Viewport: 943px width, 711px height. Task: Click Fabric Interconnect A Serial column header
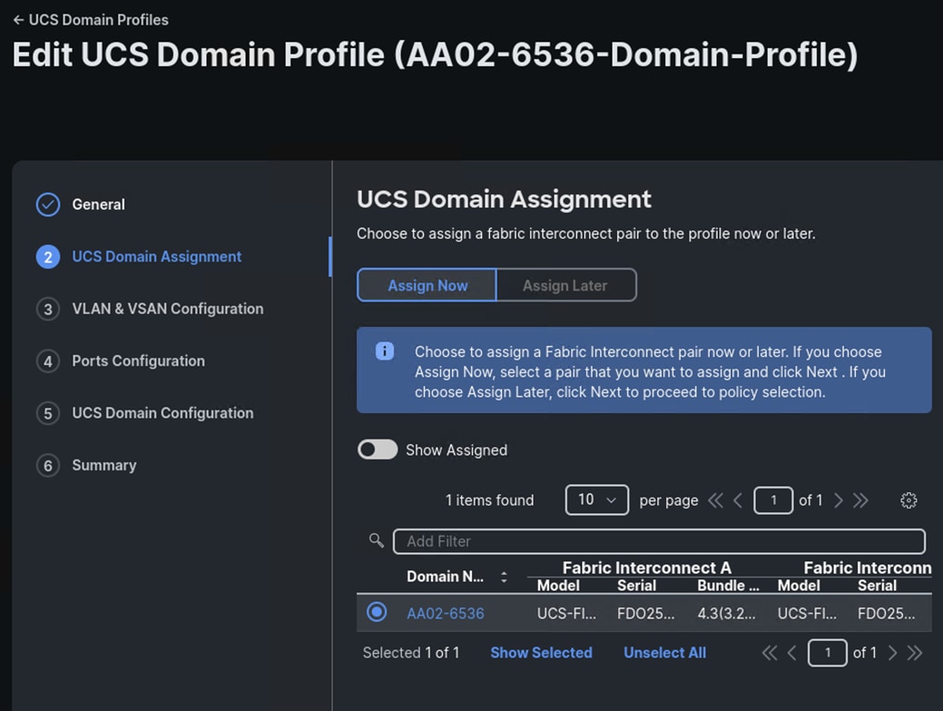(636, 586)
